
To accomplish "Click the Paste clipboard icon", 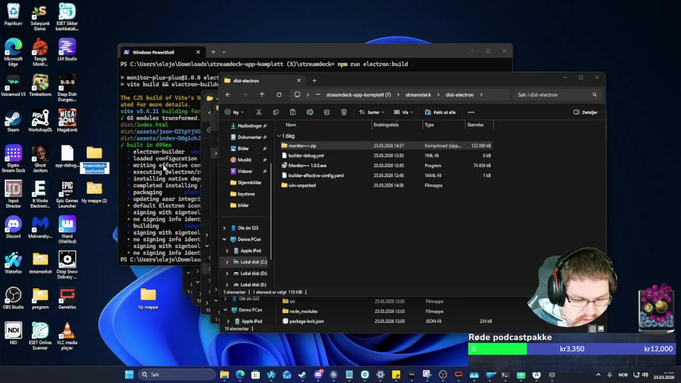I will coord(293,112).
